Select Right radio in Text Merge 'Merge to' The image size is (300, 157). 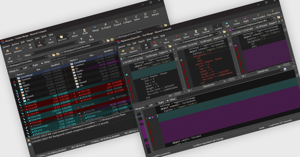tap(156, 103)
